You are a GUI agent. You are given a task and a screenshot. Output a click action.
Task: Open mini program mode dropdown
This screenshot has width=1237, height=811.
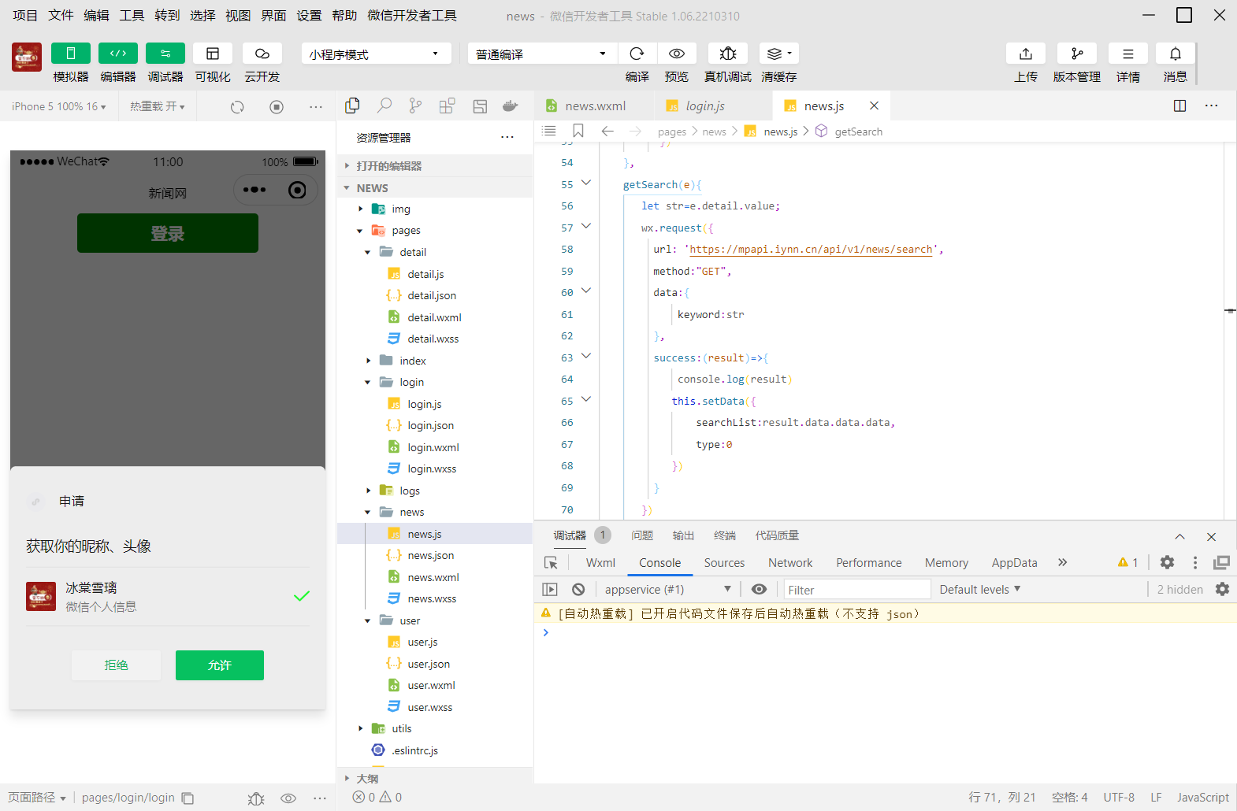[x=376, y=54]
